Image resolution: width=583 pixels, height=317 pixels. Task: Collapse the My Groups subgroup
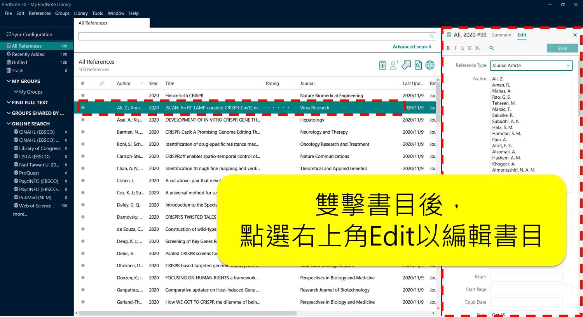coord(16,92)
